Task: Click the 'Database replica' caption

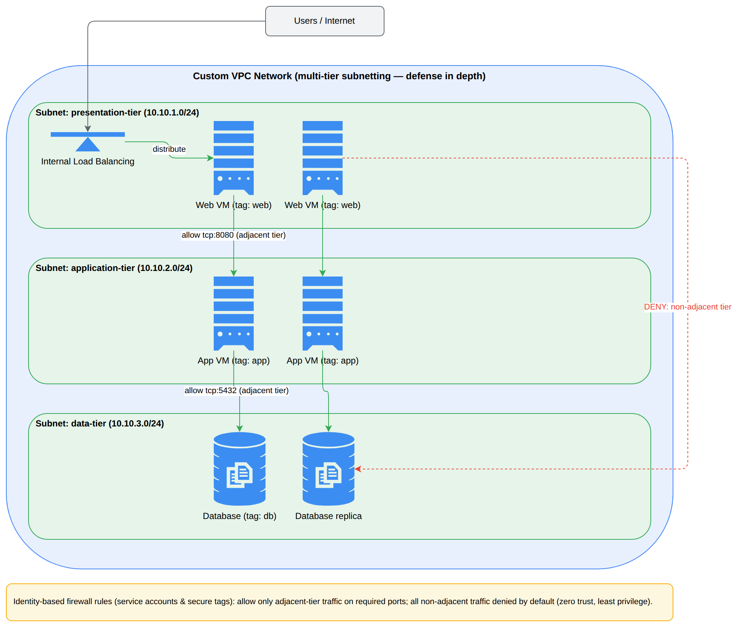Action: pos(329,516)
